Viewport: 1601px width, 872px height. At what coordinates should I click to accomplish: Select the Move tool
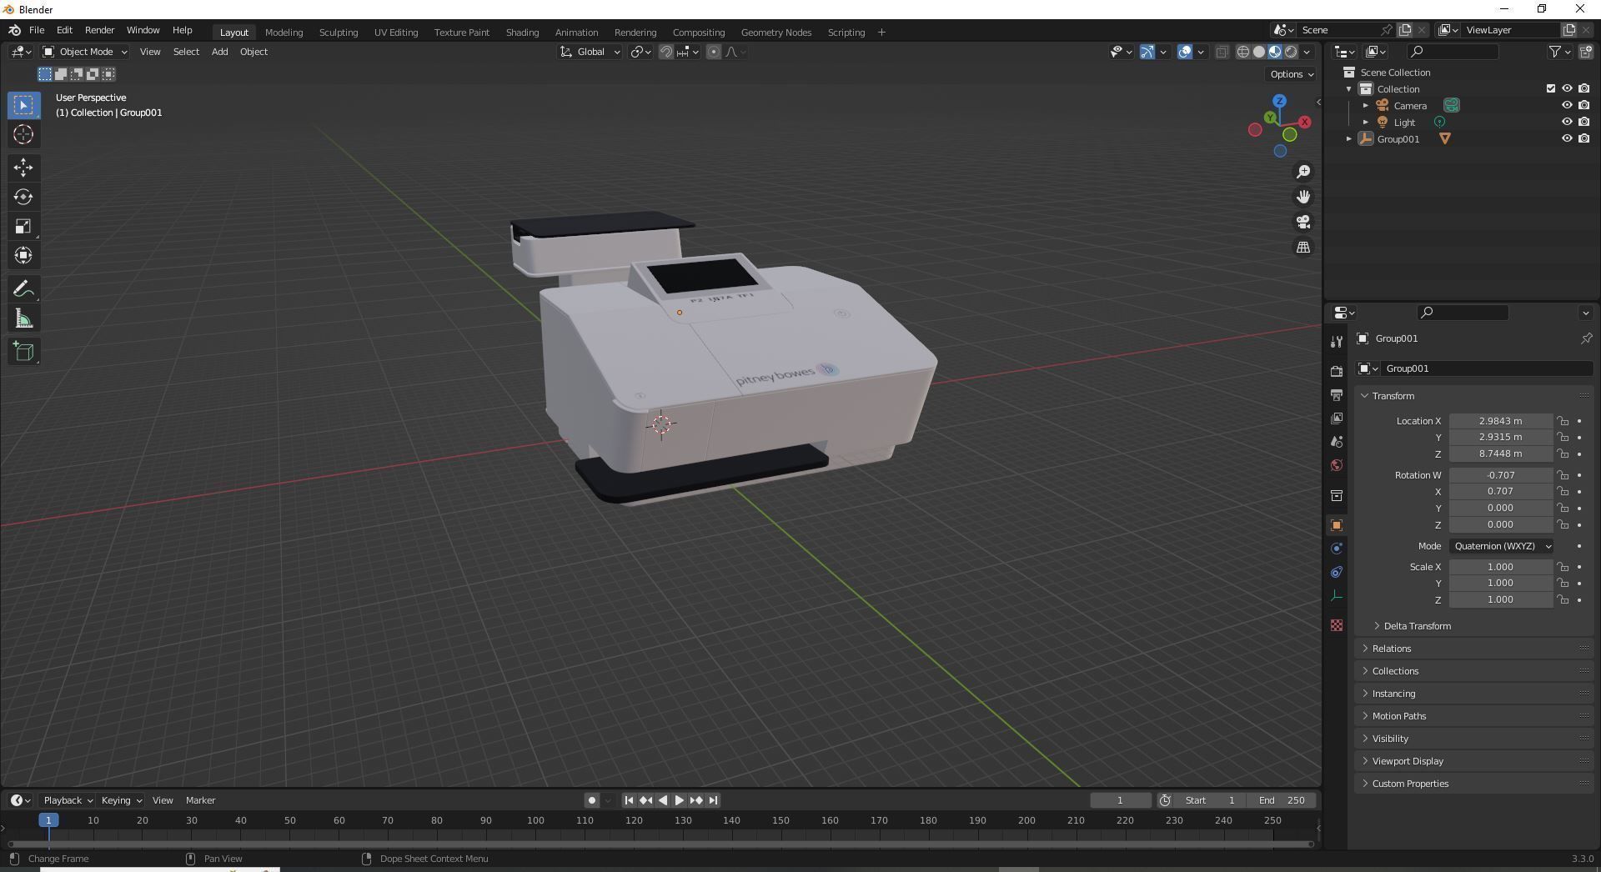(x=23, y=168)
